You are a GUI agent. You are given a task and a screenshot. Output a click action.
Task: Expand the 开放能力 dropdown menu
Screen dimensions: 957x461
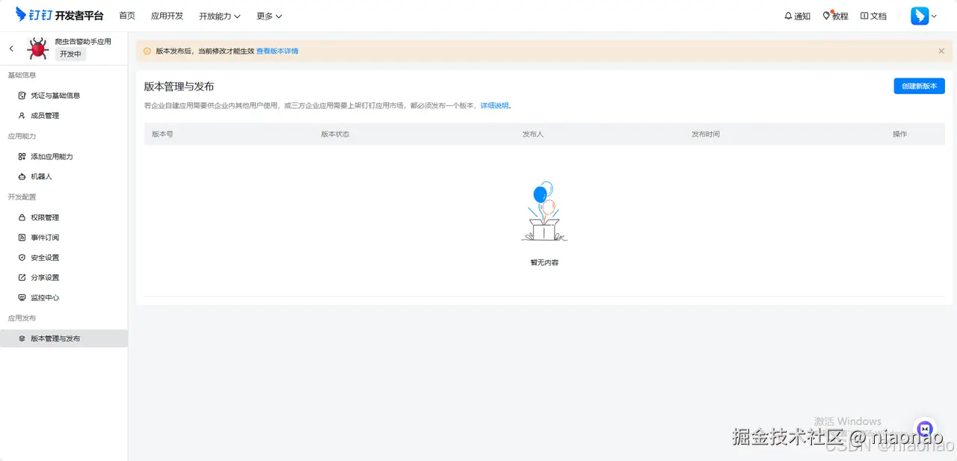(219, 16)
